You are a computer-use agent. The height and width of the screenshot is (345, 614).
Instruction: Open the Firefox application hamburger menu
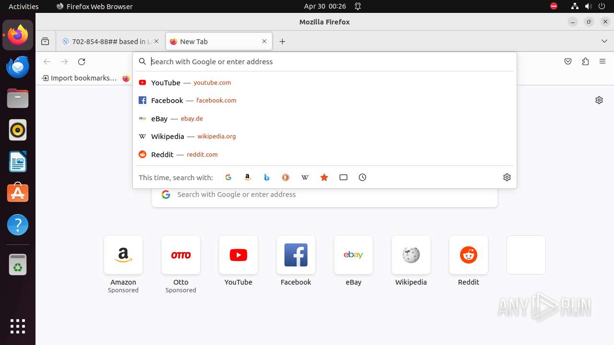tap(602, 61)
